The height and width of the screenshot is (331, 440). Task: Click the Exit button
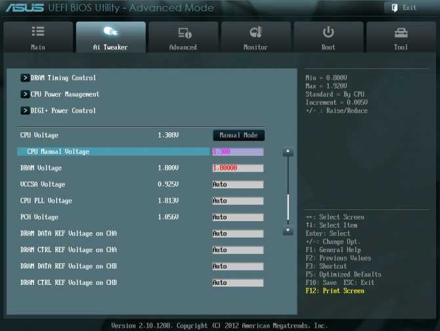tap(405, 8)
